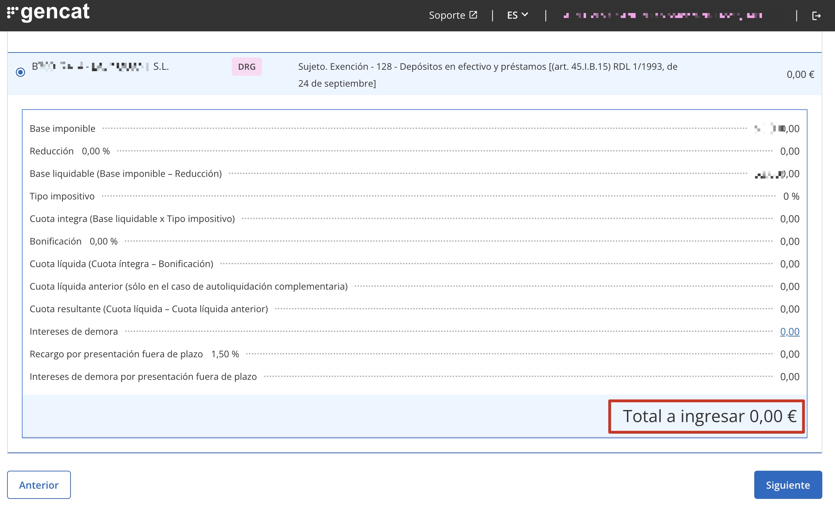Open the Intereses de demora 0,00 link
The image size is (835, 513).
[790, 332]
